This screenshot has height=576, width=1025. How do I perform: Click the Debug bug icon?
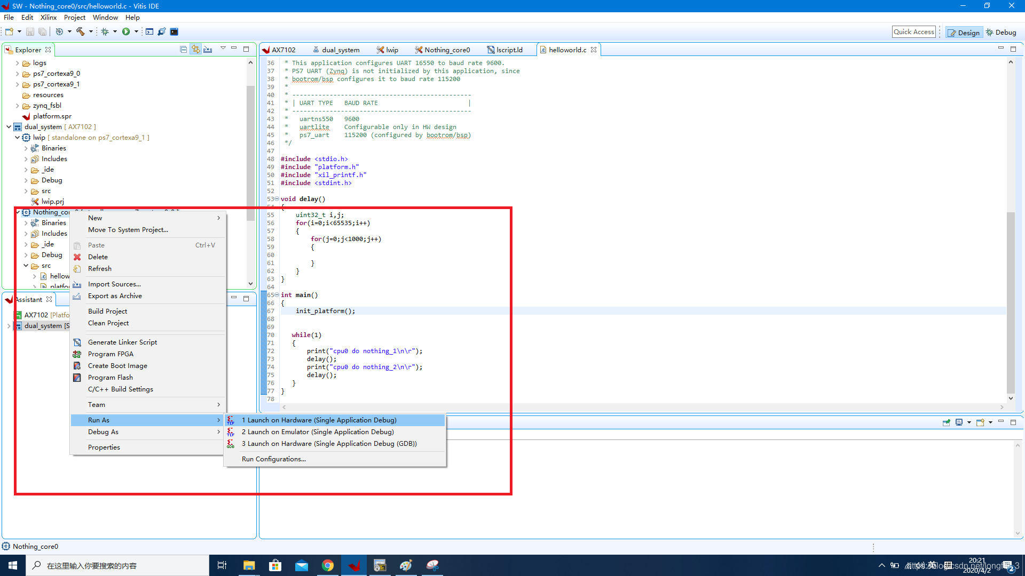pos(105,32)
